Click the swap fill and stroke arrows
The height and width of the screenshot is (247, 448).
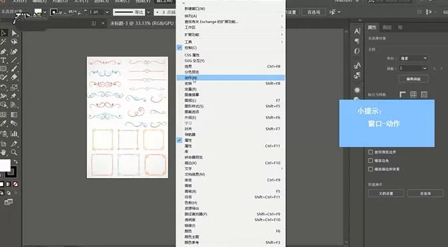coord(16,162)
